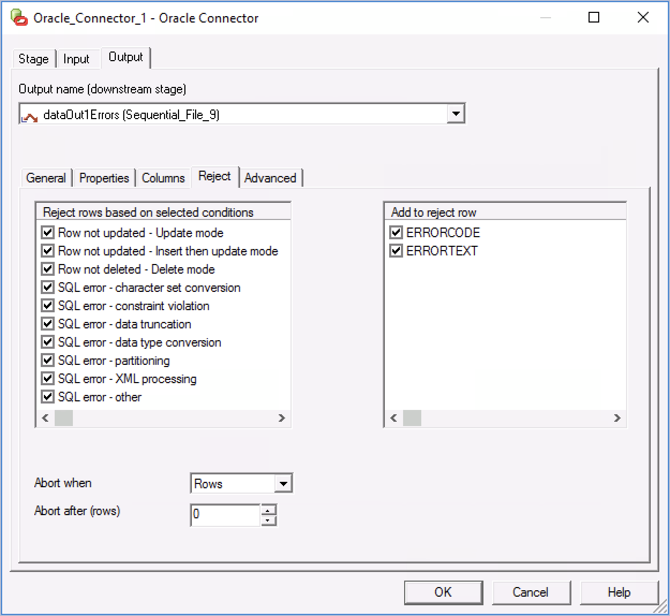Increase Abort after rows with up arrow
This screenshot has height=616, width=670.
[x=269, y=509]
